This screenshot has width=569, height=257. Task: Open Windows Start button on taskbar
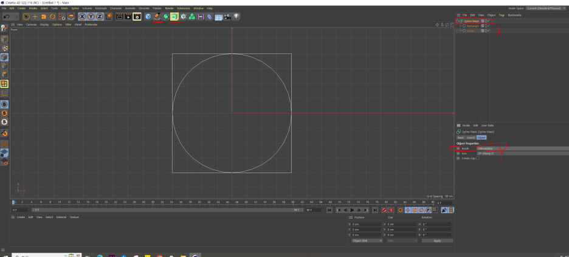(x=6, y=256)
